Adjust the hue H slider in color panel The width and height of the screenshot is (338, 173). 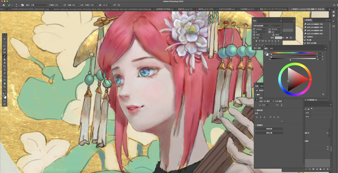point(293,53)
